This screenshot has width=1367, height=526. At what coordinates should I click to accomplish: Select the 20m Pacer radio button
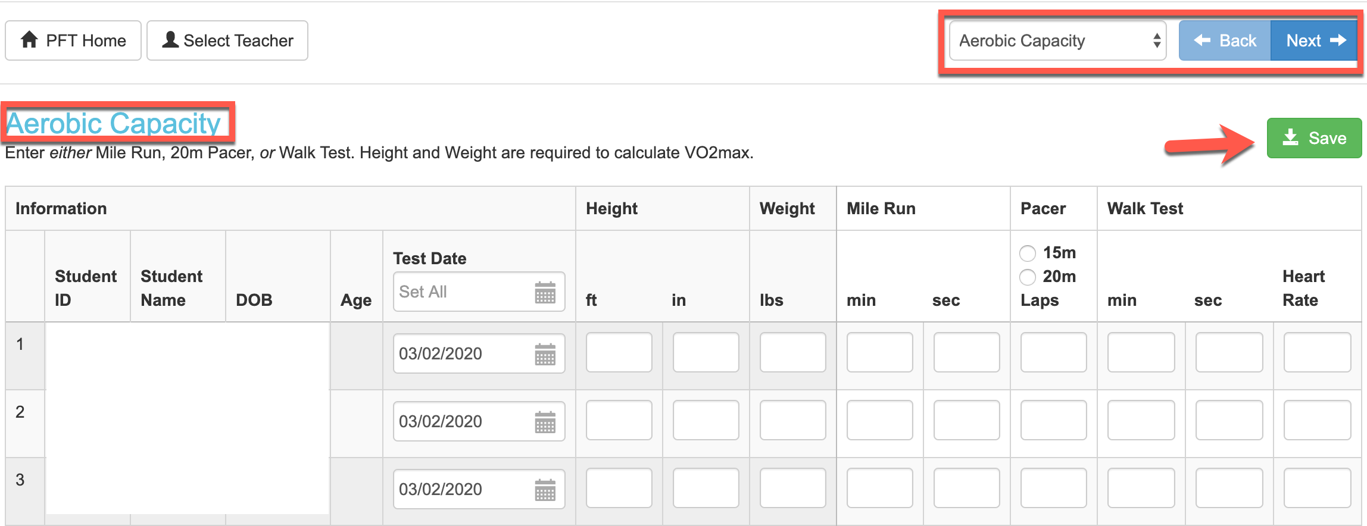coord(1028,277)
